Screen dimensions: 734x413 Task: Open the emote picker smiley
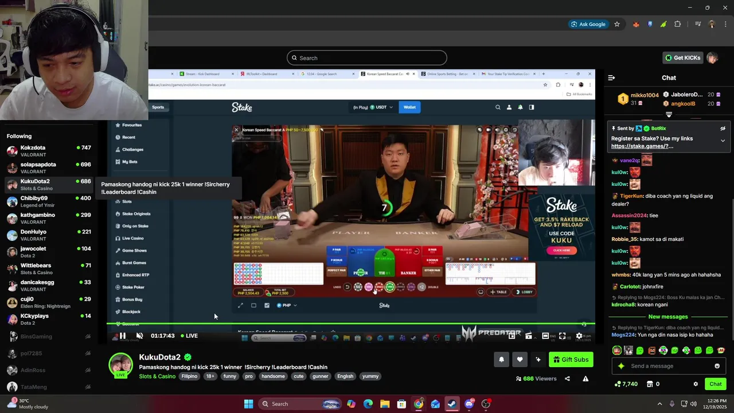[x=717, y=366]
